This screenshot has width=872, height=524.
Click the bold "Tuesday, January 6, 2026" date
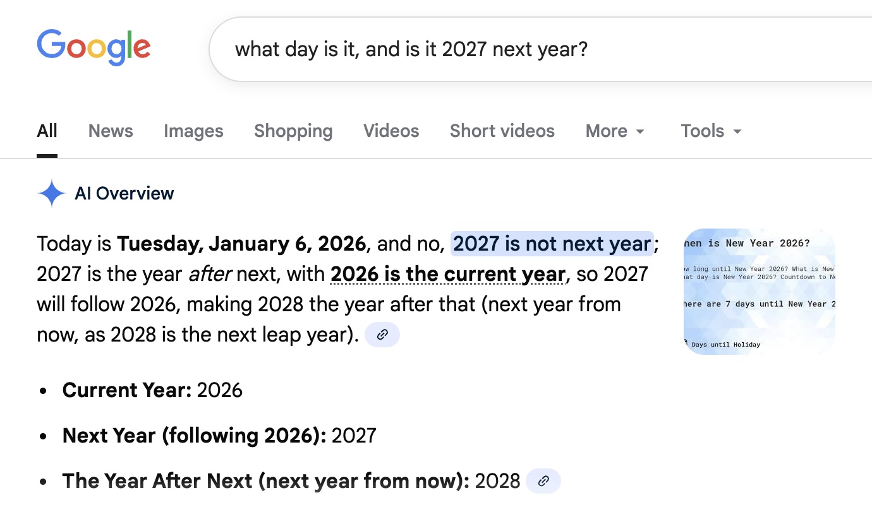pyautogui.click(x=241, y=244)
